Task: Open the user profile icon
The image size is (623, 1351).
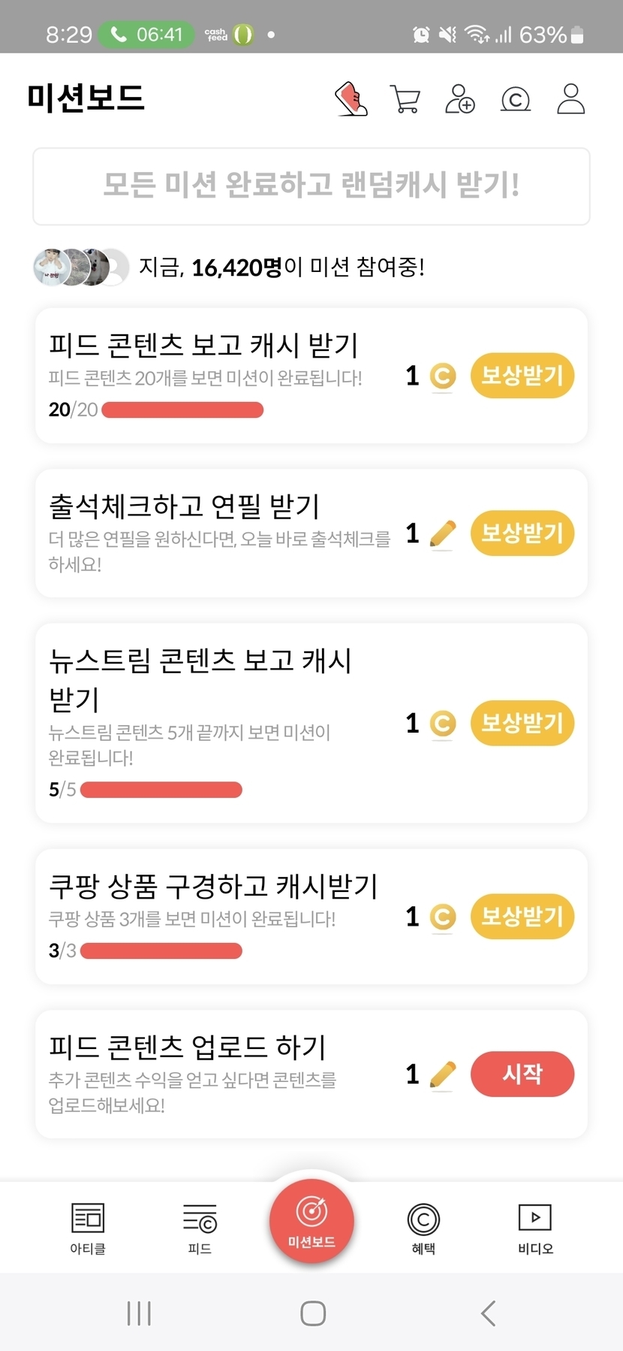Action: click(570, 98)
